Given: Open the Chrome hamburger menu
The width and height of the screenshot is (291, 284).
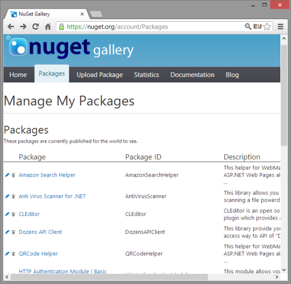Looking at the screenshot, I should [x=280, y=27].
